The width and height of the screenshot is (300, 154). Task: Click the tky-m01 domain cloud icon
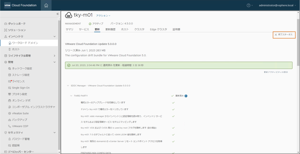[x=69, y=15]
